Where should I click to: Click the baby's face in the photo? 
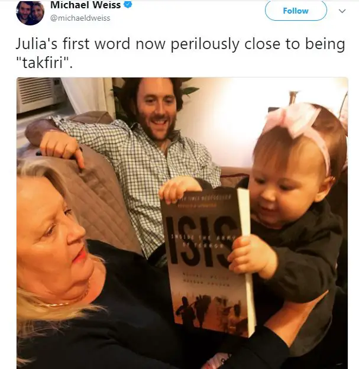pyautogui.click(x=290, y=188)
